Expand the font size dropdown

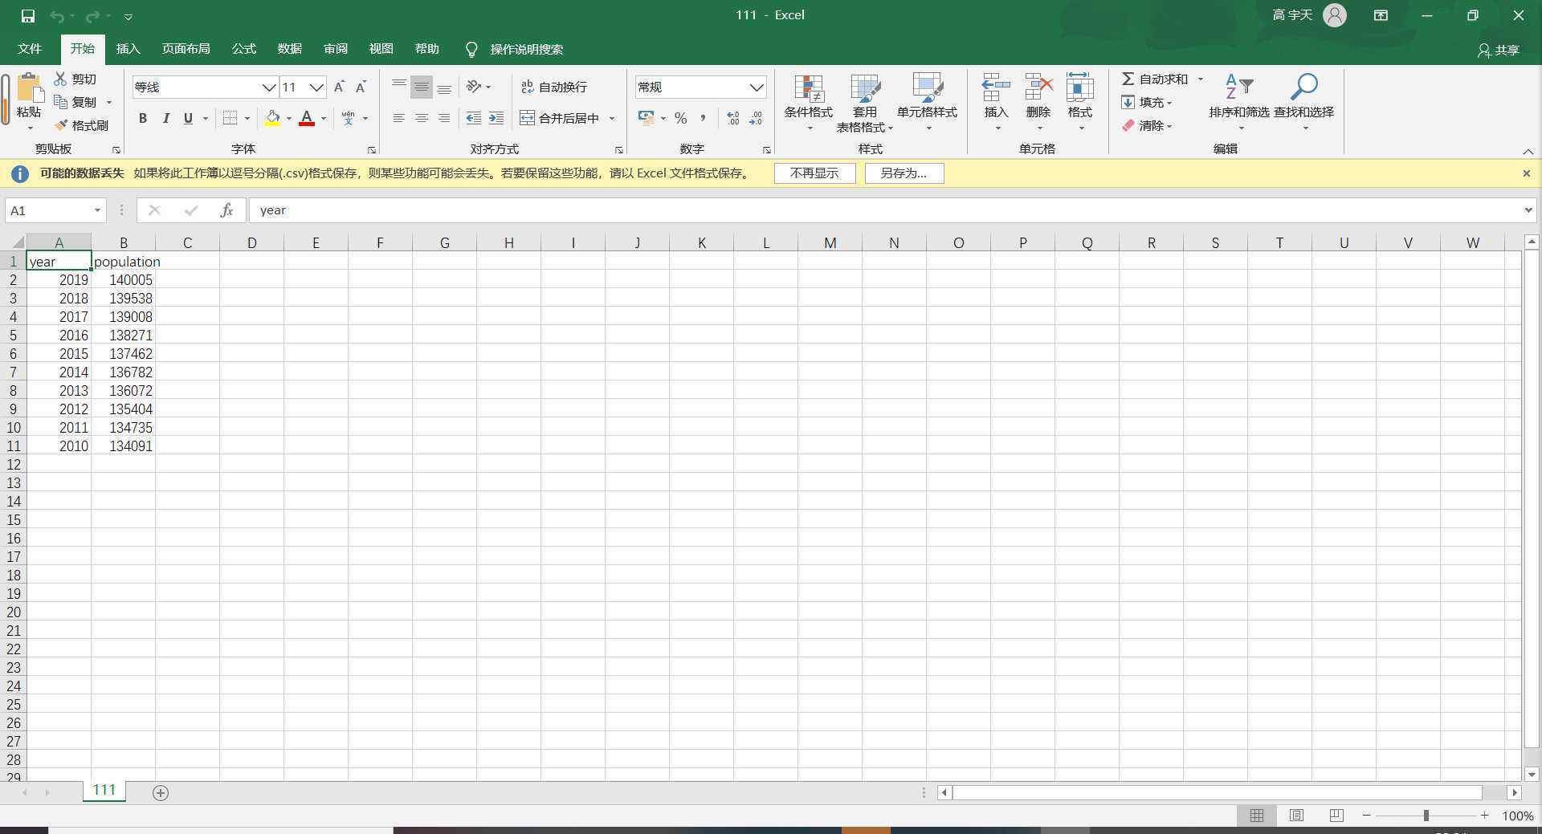pos(316,87)
